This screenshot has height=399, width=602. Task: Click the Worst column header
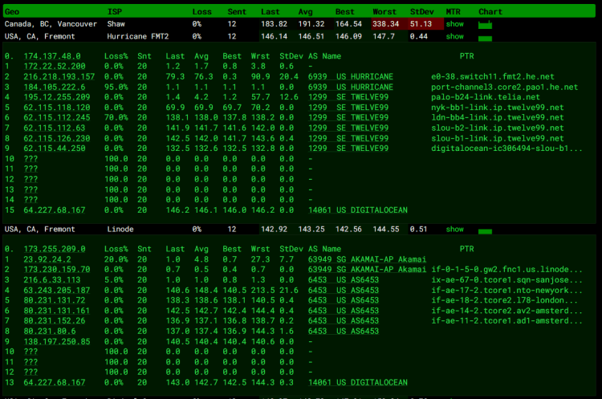(x=384, y=12)
